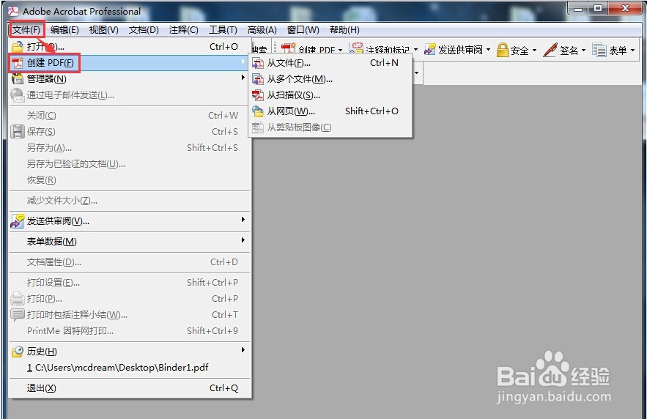Open the 视图(V) menu

pyautogui.click(x=103, y=30)
